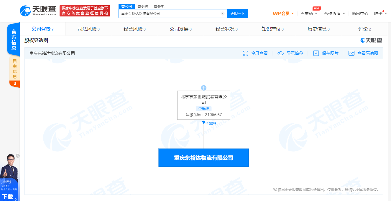Click the 重庆东裕达物流有限公司 blue company node
Image resolution: width=391 pixels, height=201 pixels.
click(204, 158)
